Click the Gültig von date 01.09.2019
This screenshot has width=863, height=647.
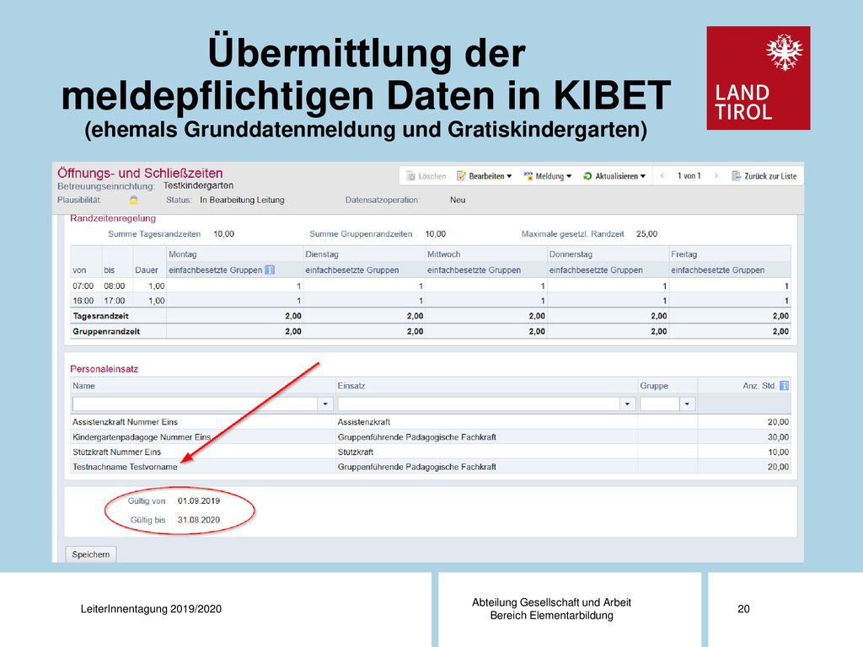pyautogui.click(x=199, y=500)
